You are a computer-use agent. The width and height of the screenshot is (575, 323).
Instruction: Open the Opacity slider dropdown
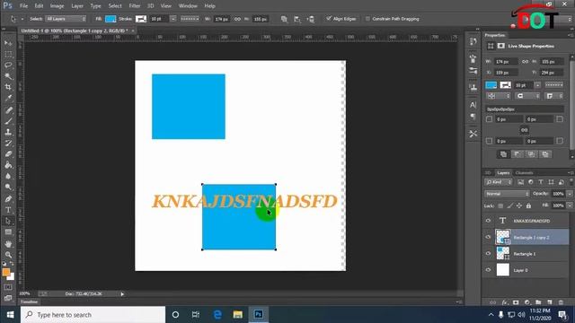point(570,194)
